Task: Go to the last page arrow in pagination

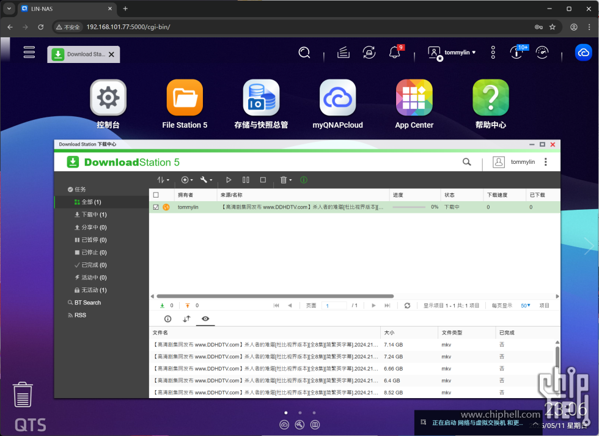Action: pyautogui.click(x=387, y=305)
